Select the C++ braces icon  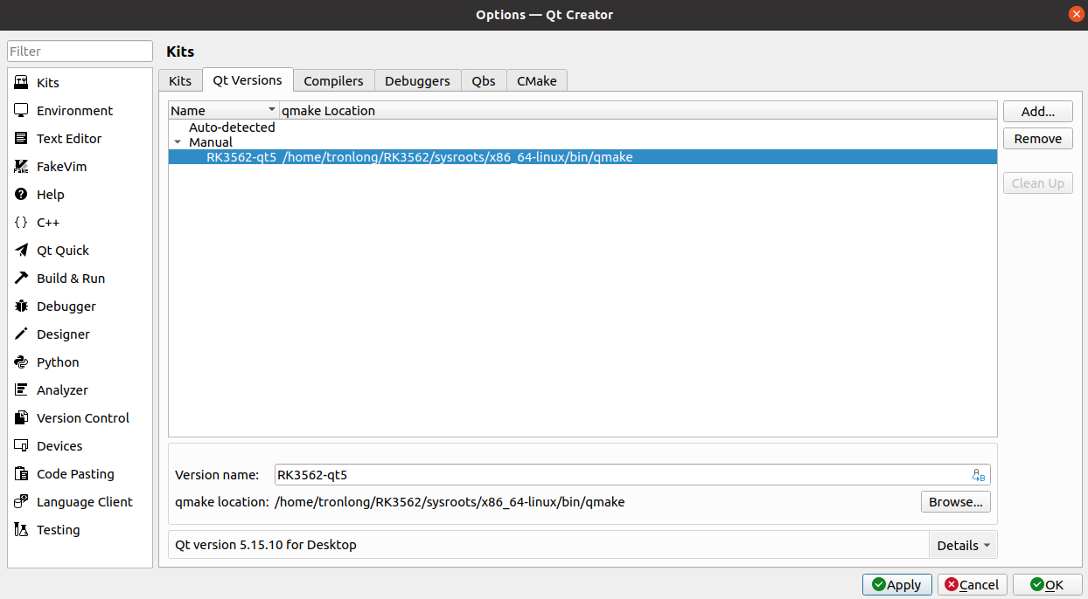pyautogui.click(x=22, y=223)
